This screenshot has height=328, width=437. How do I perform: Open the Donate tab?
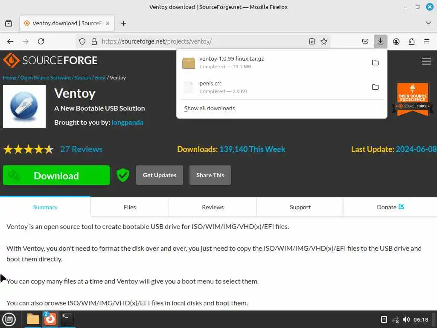(390, 207)
